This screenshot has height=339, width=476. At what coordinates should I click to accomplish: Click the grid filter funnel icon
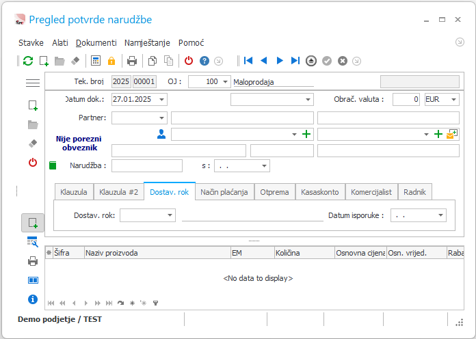point(155,303)
